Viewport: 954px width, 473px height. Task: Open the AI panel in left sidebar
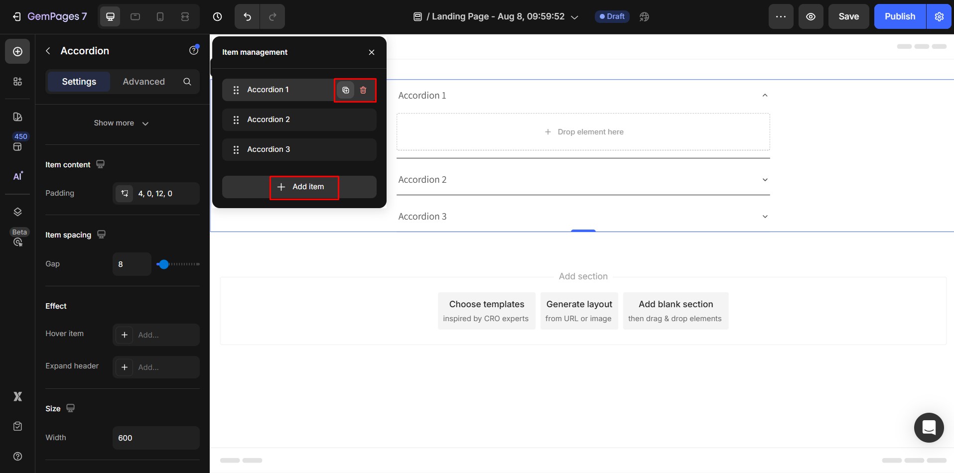click(x=17, y=176)
